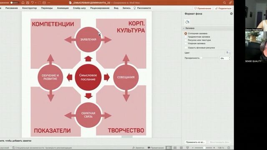267x150 pixels.
Task: Open the Запись ribbon tab
Action: pyautogui.click(x=126, y=8)
